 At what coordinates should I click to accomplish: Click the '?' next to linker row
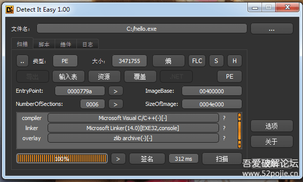(x=224, y=128)
